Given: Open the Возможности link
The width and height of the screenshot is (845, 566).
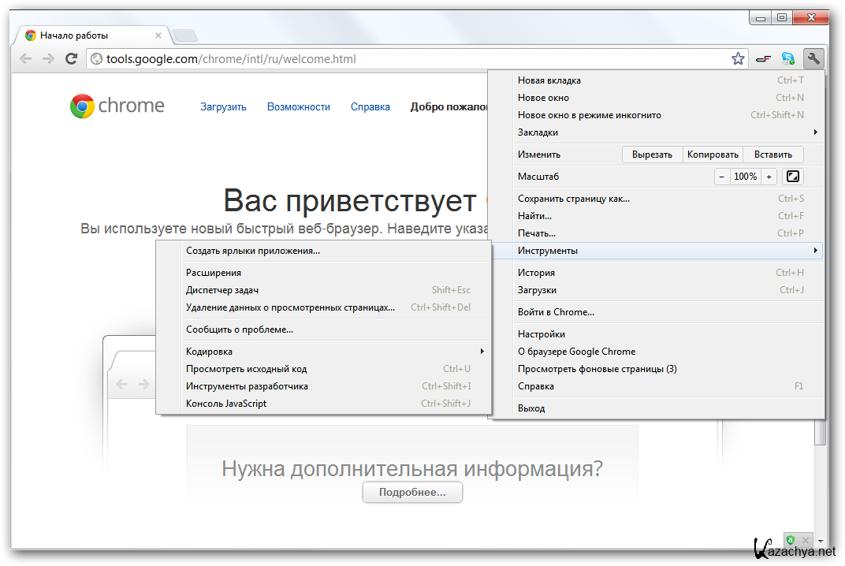Looking at the screenshot, I should (298, 107).
